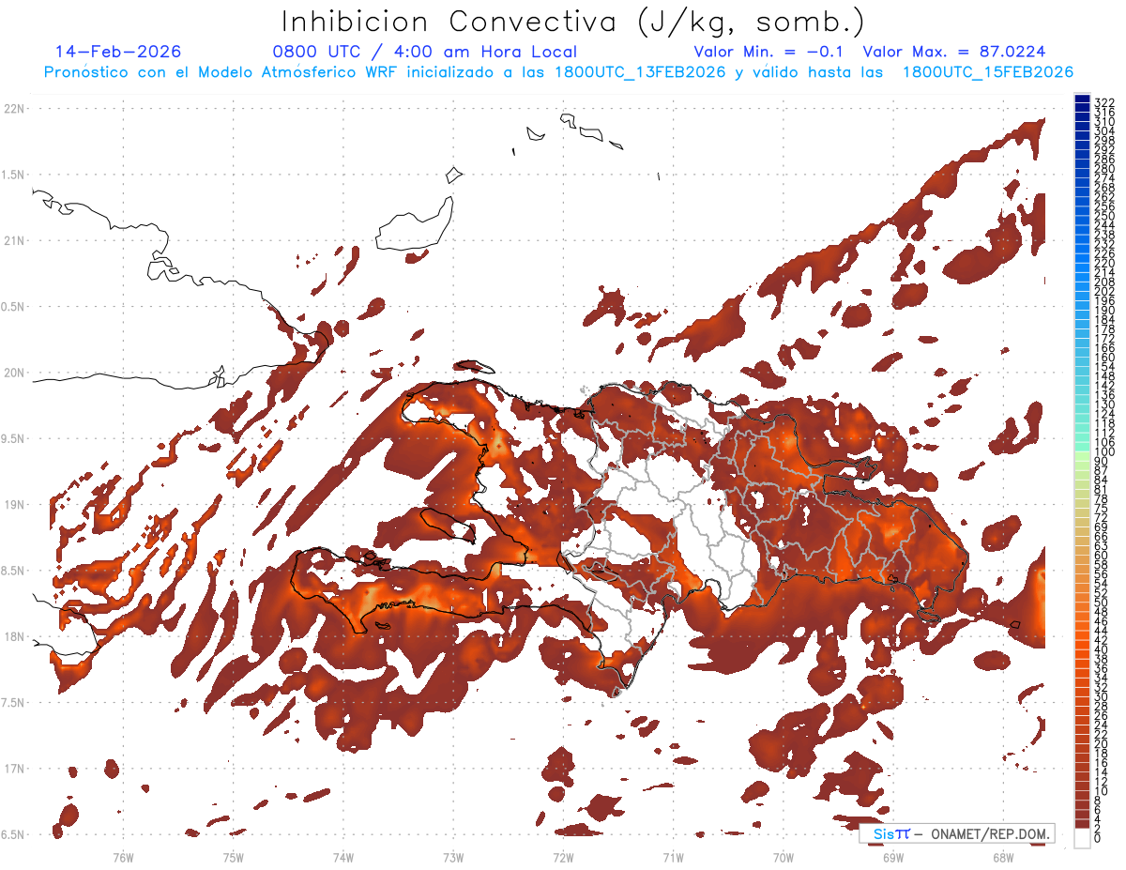1126x870 pixels.
Task: Click the "73W" longitude label
Action: point(453,857)
